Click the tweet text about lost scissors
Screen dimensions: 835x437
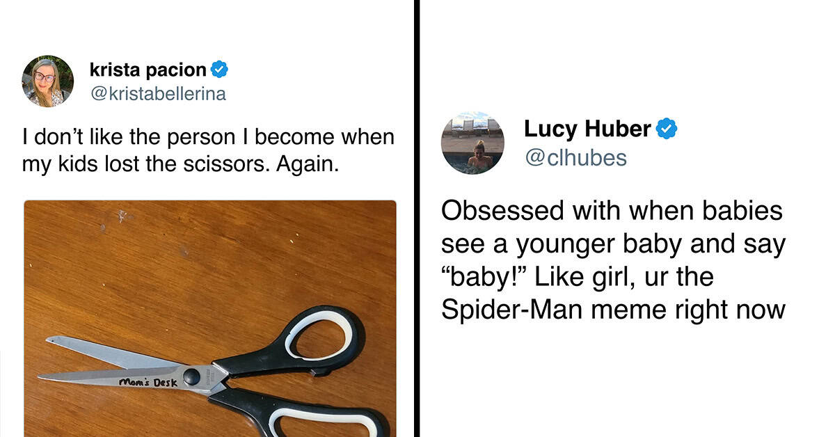tap(208, 150)
